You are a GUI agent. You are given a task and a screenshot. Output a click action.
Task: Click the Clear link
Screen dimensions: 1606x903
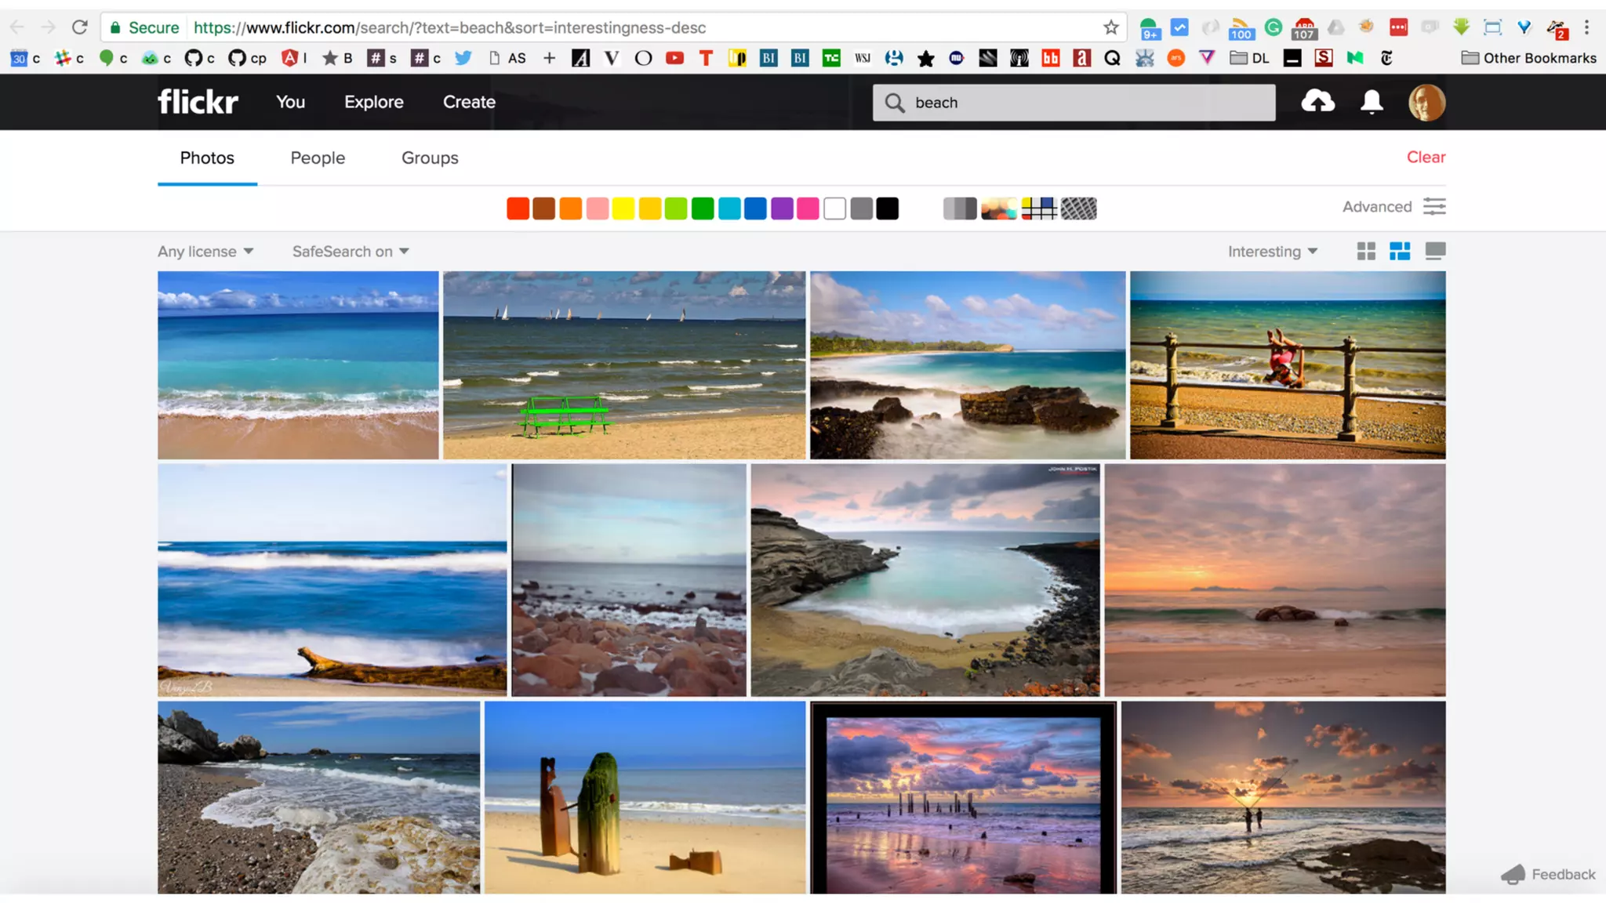click(1426, 157)
